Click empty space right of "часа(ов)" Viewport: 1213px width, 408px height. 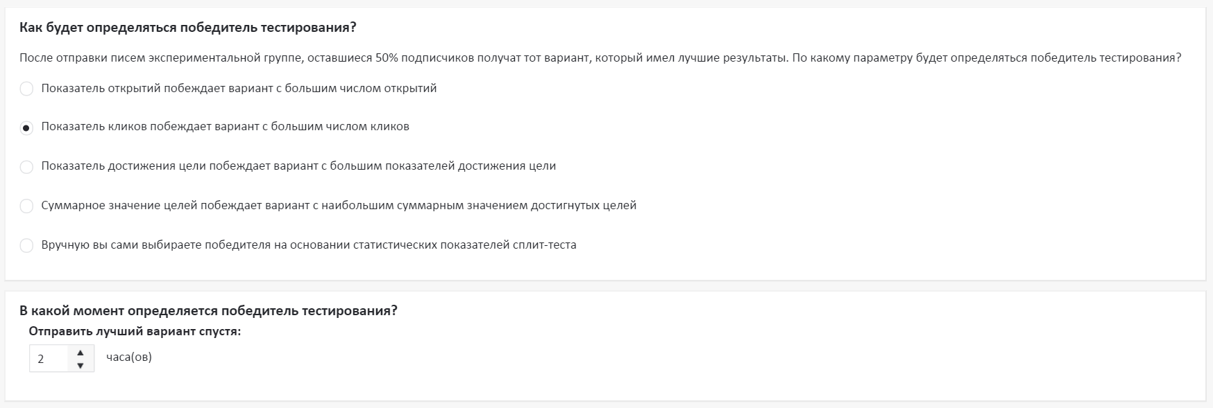tap(555, 357)
